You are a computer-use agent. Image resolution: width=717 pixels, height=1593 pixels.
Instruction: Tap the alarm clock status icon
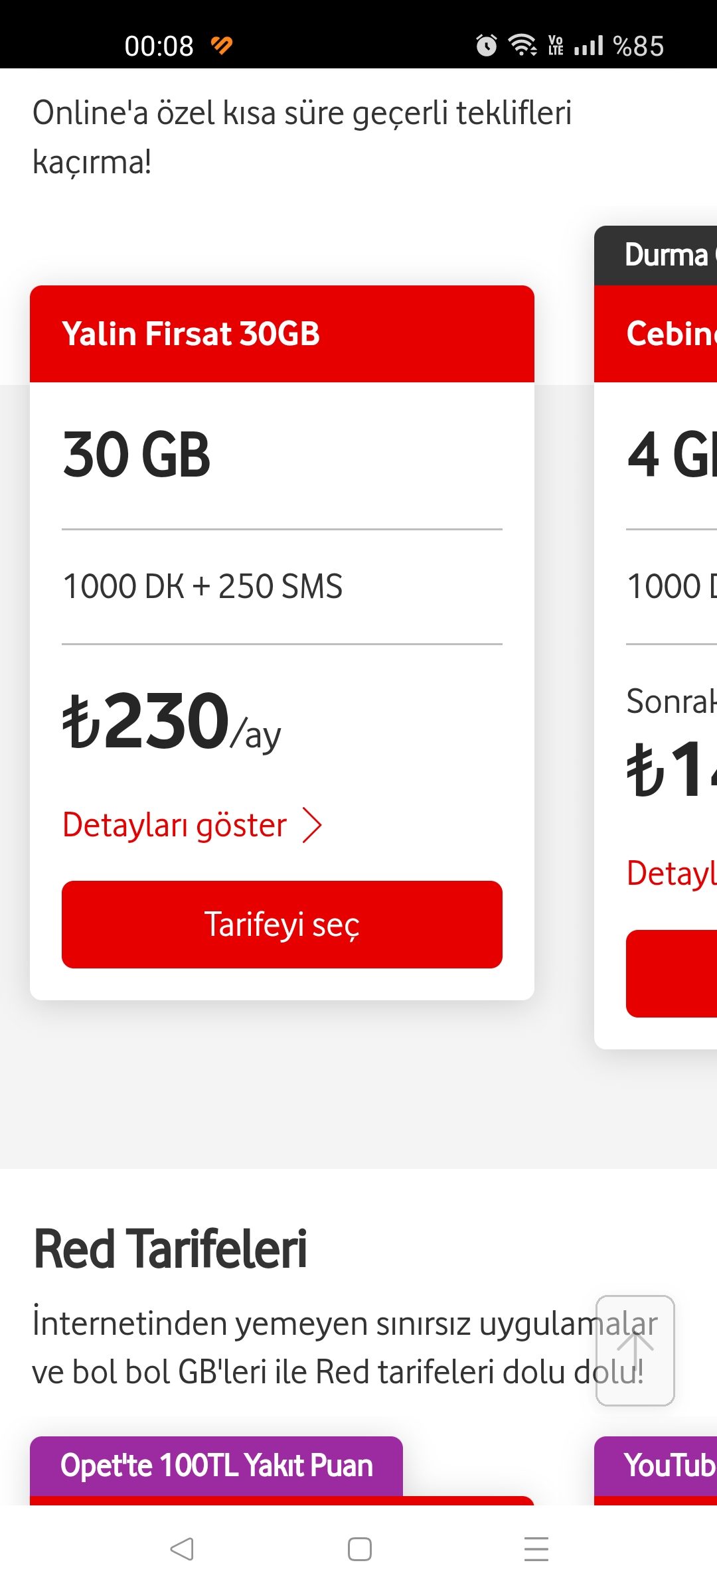487,45
